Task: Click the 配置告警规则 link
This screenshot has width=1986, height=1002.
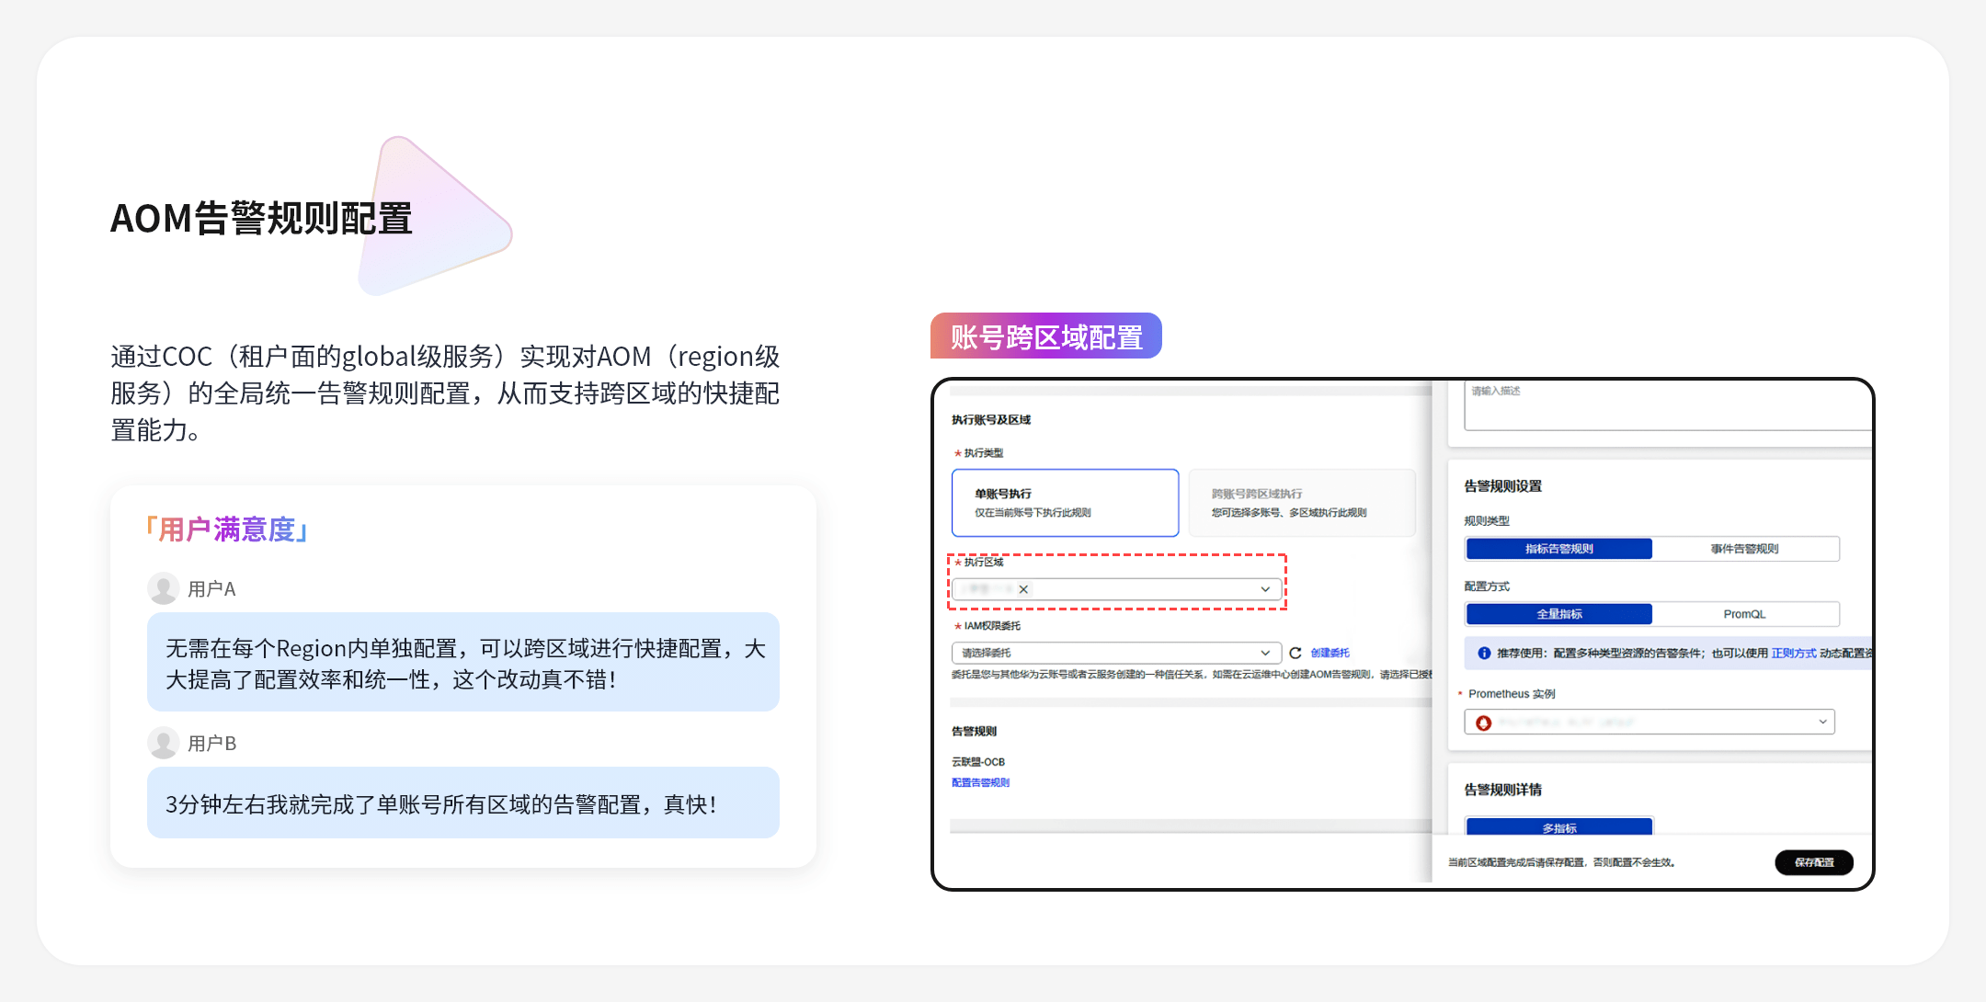Action: tap(980, 782)
